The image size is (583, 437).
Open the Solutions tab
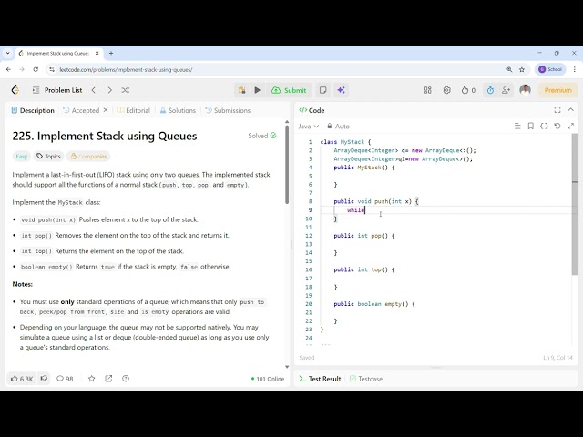[178, 110]
